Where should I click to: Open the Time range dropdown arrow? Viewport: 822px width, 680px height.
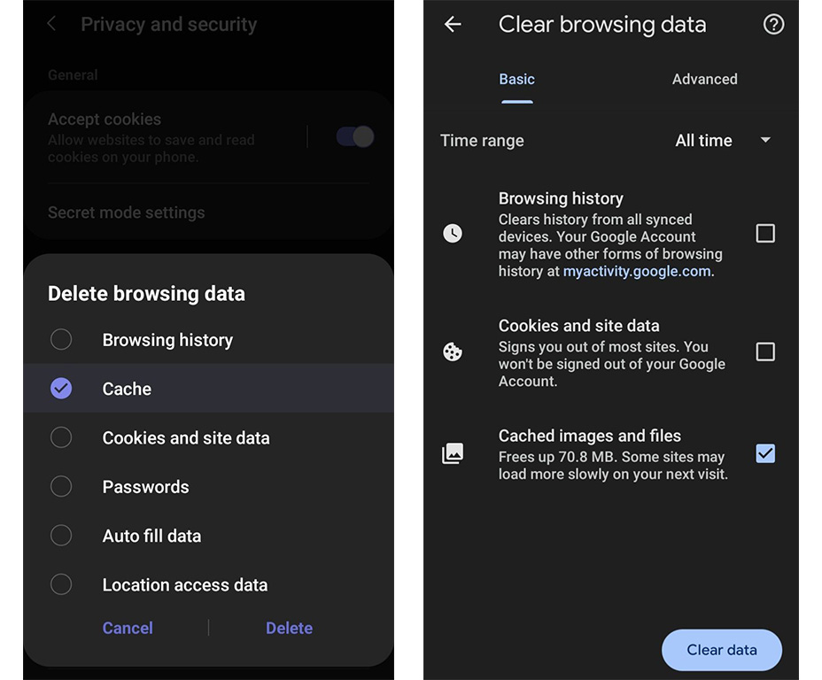[765, 140]
